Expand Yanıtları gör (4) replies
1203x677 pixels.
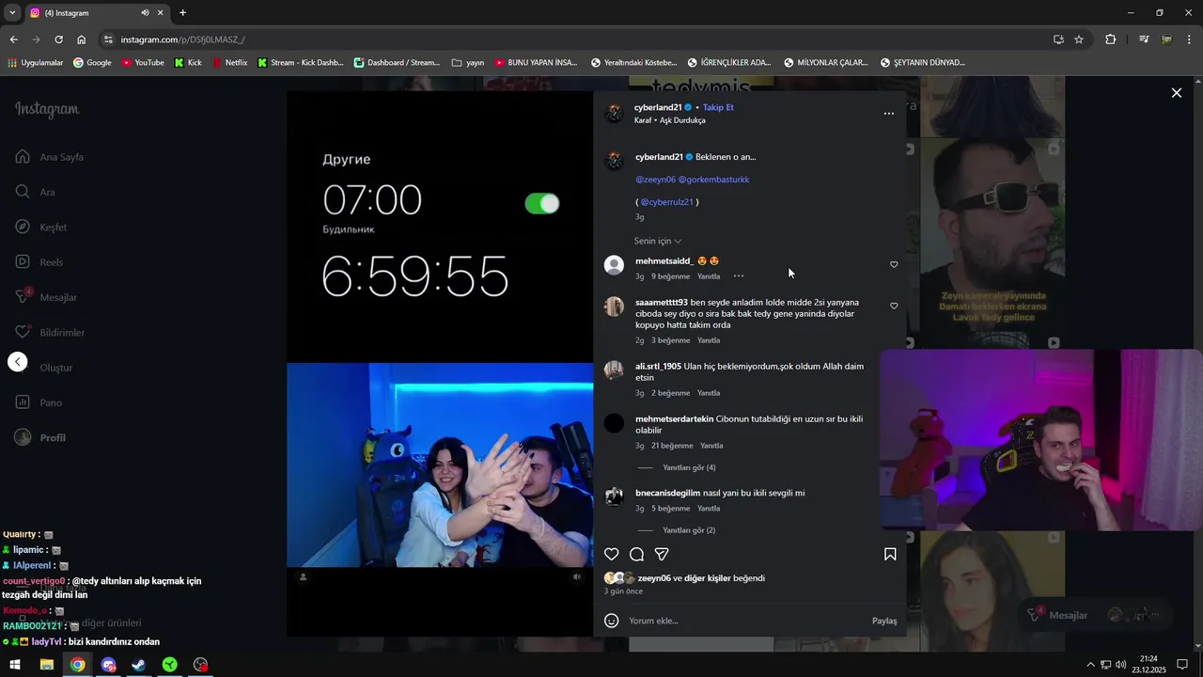click(689, 467)
